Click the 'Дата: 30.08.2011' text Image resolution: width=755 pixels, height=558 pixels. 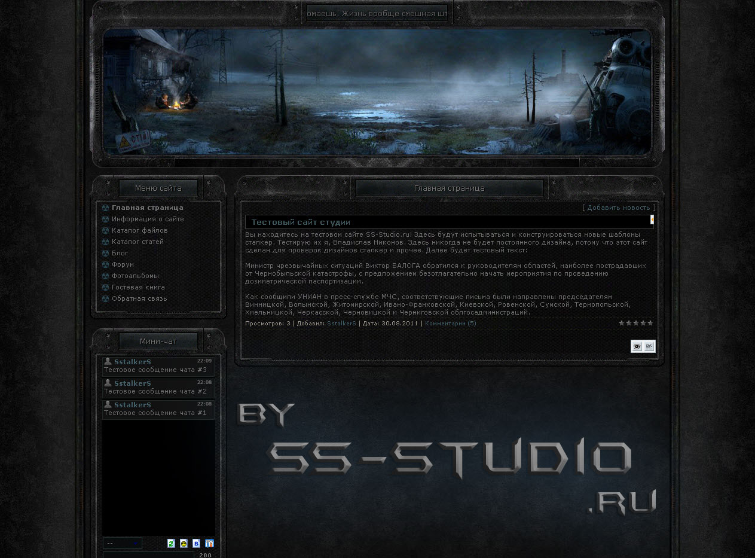[x=390, y=323]
